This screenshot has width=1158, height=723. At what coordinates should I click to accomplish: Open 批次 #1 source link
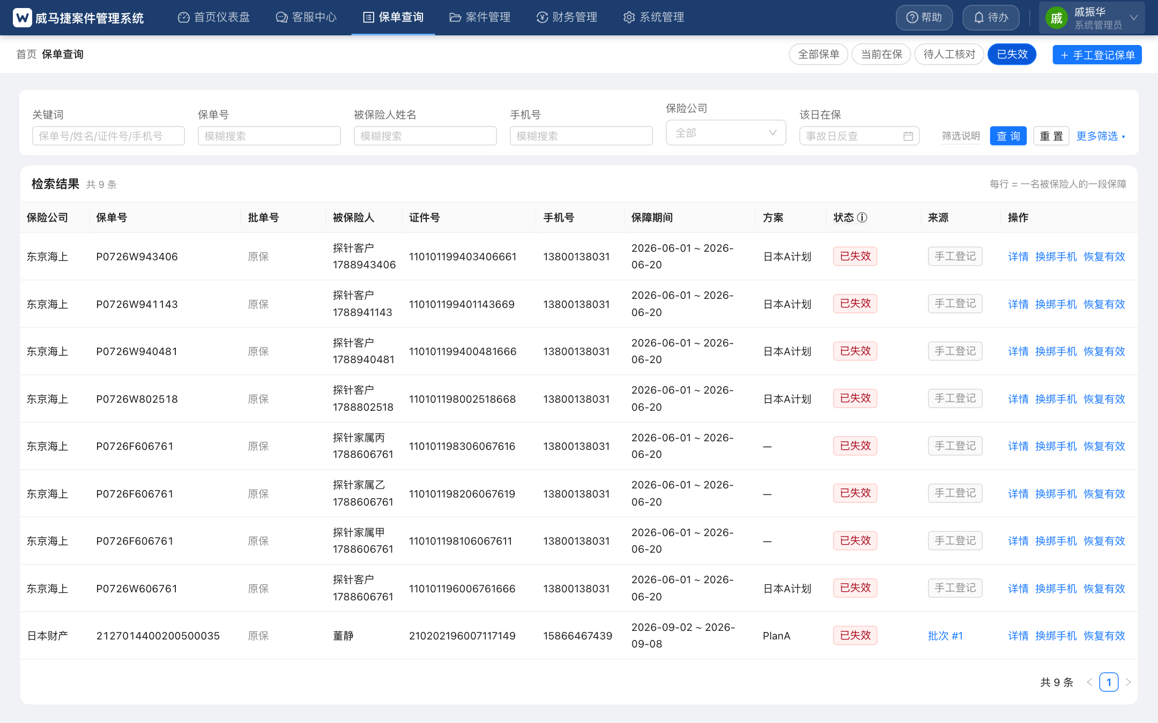(x=945, y=636)
